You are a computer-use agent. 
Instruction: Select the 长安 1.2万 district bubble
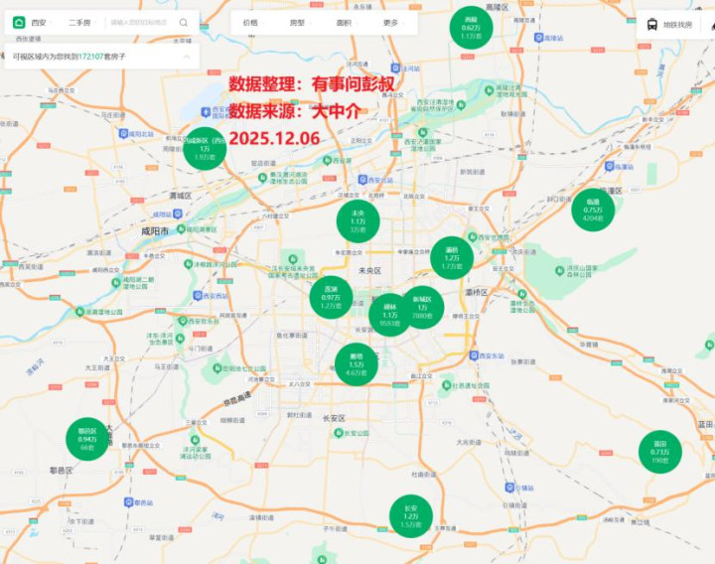tap(411, 516)
